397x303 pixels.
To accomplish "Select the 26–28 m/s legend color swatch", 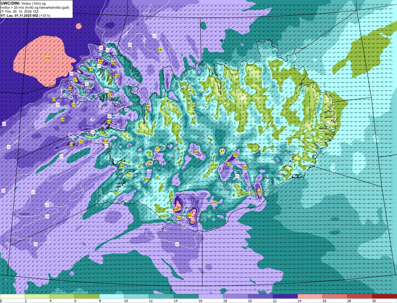I will point(335,296).
